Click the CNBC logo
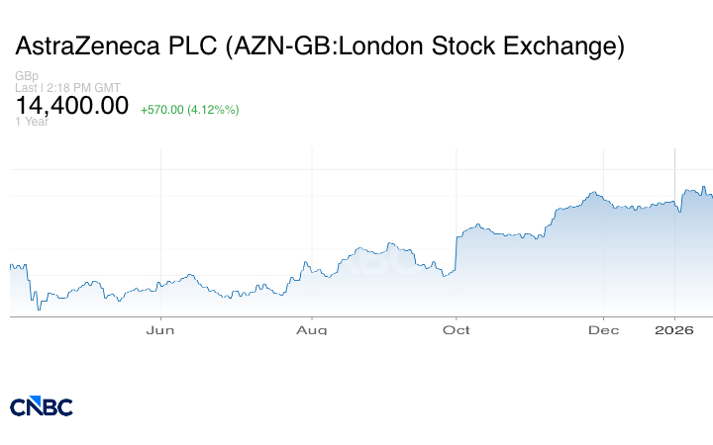713x445 pixels. 42,406
